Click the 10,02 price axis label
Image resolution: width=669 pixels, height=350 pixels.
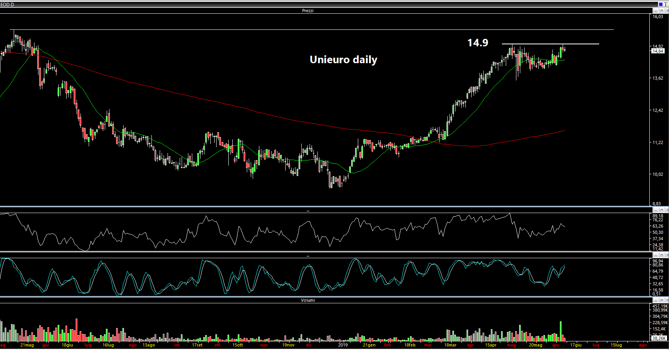(658, 174)
